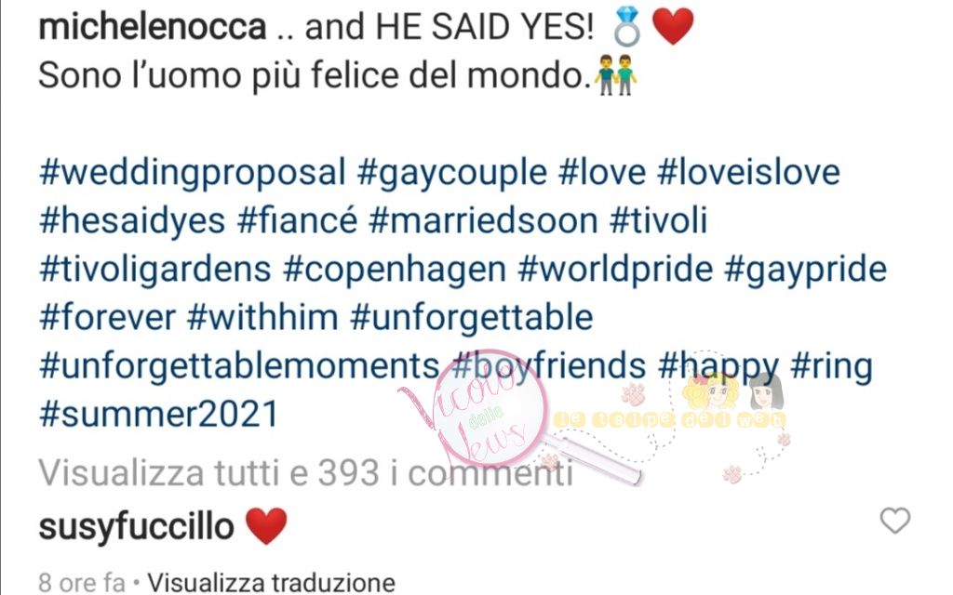Open the susyfuccillo commenter profile
The width and height of the screenshot is (953, 595).
[x=136, y=527]
